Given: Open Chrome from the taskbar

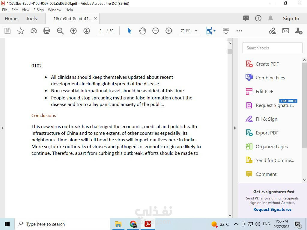Looking at the screenshot, I should [133, 224].
